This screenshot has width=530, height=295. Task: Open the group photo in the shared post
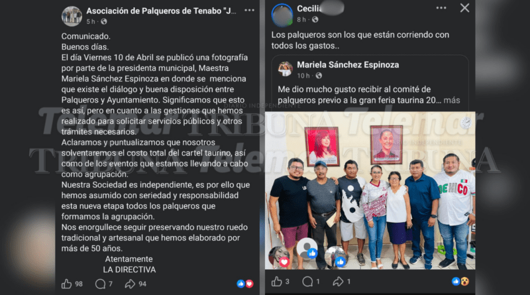tap(370, 190)
